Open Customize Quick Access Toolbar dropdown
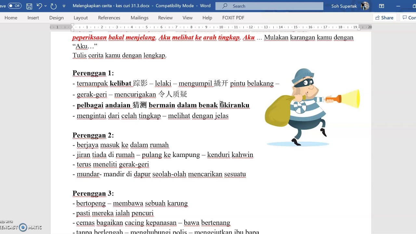This screenshot has width=416, height=234. click(64, 6)
